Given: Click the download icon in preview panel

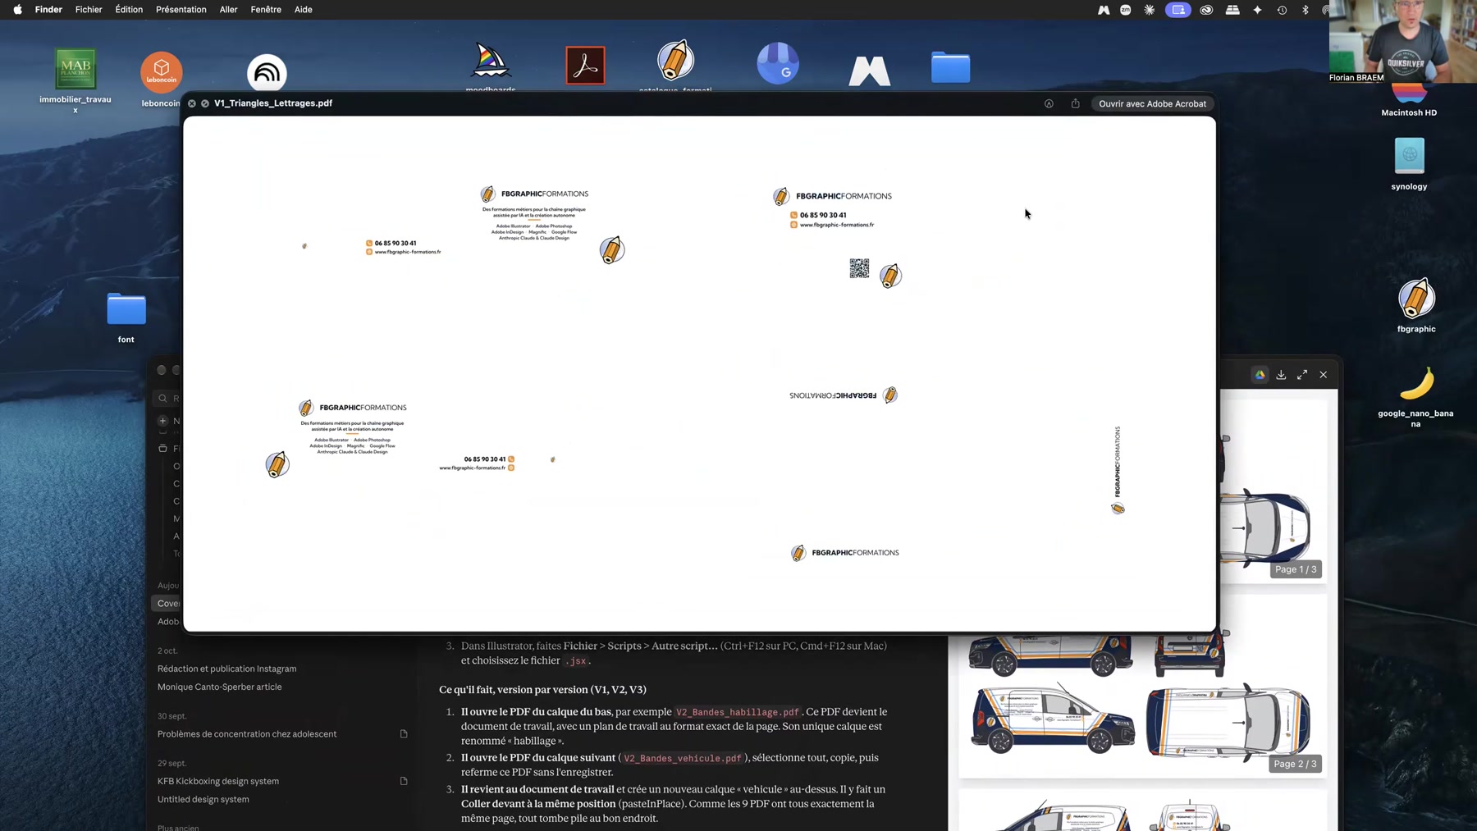Looking at the screenshot, I should (x=1281, y=375).
